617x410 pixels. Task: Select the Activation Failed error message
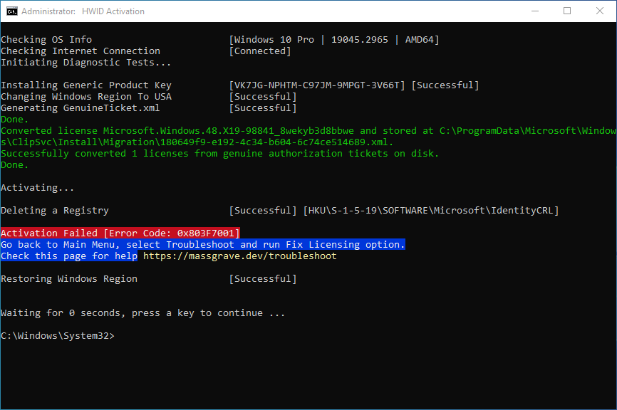tap(120, 233)
